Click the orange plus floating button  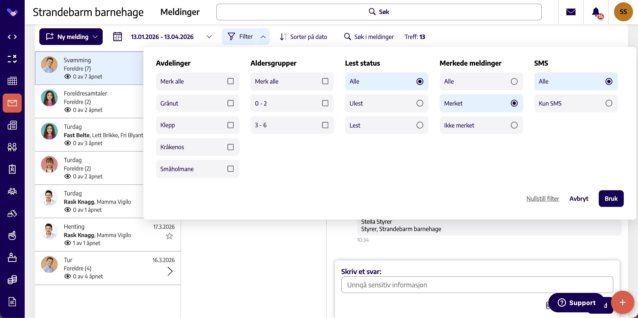click(x=622, y=302)
